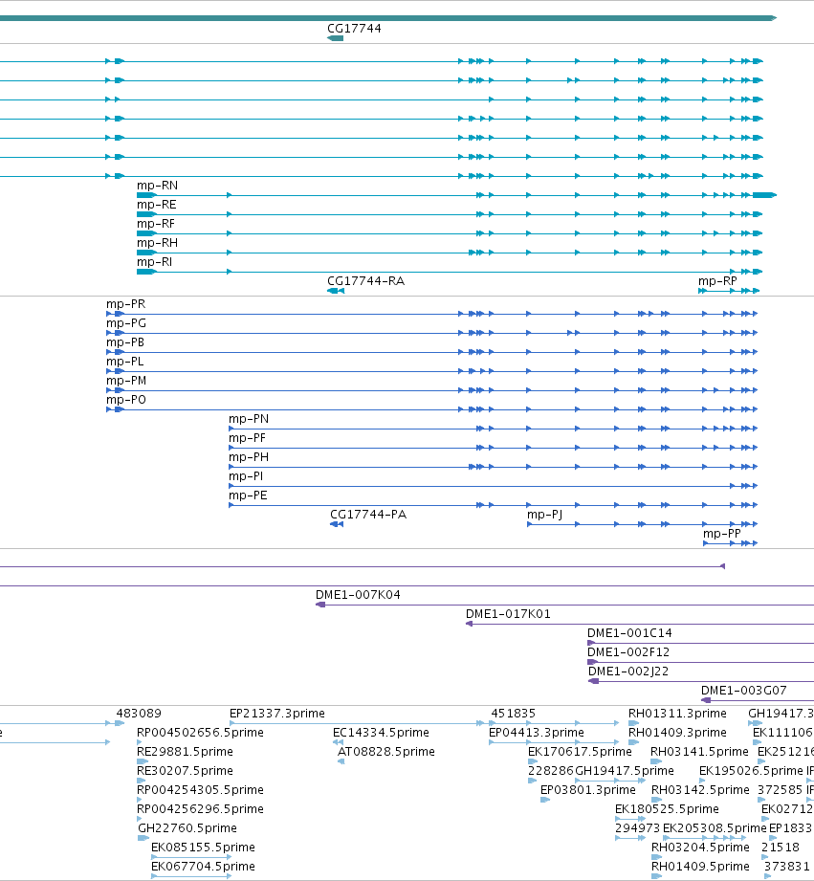Select protein mp-PO label
Screen dimensions: 814x881
click(x=126, y=400)
